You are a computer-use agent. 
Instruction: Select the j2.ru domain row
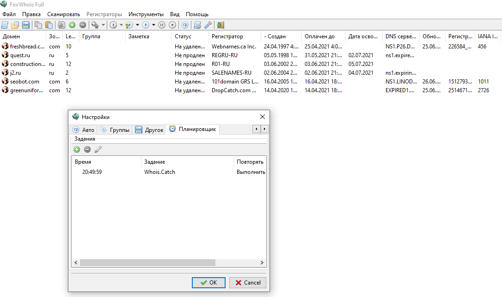click(x=251, y=73)
